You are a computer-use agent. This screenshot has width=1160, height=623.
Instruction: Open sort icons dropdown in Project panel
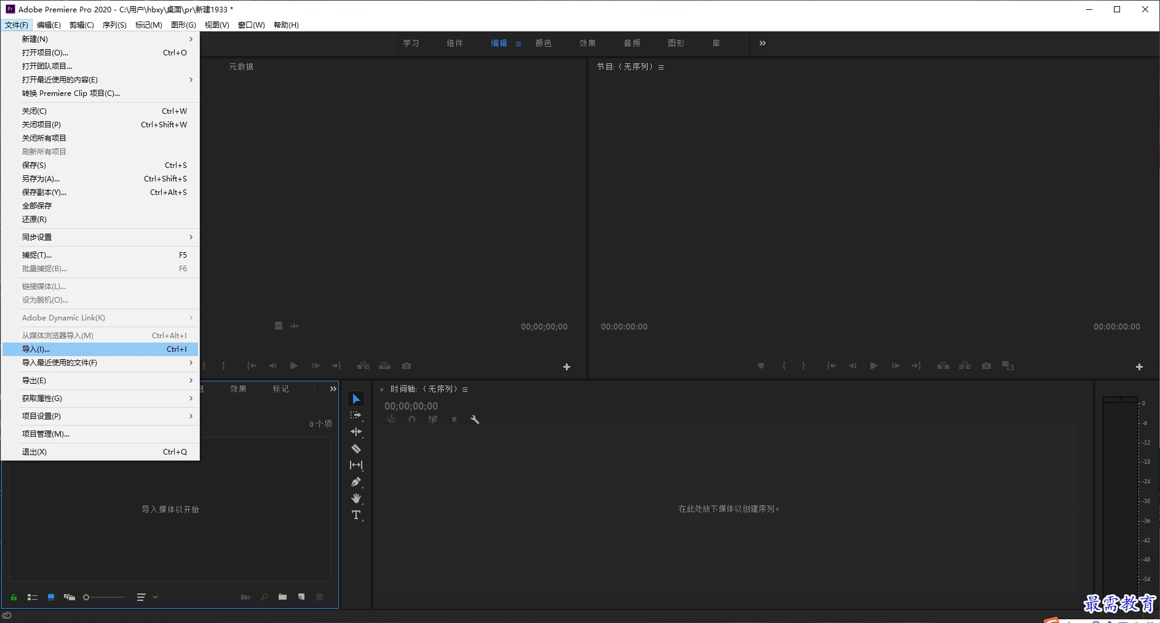point(146,597)
